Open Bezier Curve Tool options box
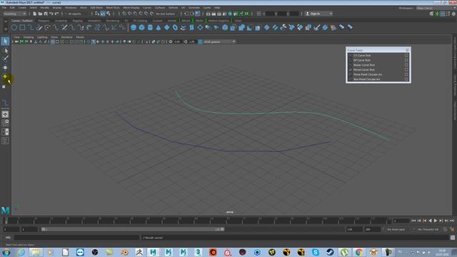Viewport: 457px width, 257px height. pos(406,65)
